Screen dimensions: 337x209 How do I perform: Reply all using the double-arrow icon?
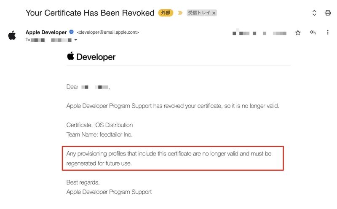(x=313, y=32)
